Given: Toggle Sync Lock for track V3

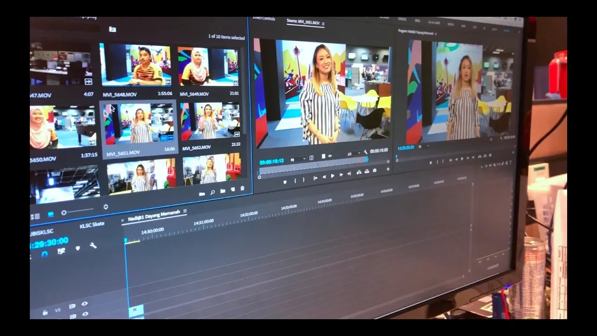Looking at the screenshot, I should click(72, 306).
